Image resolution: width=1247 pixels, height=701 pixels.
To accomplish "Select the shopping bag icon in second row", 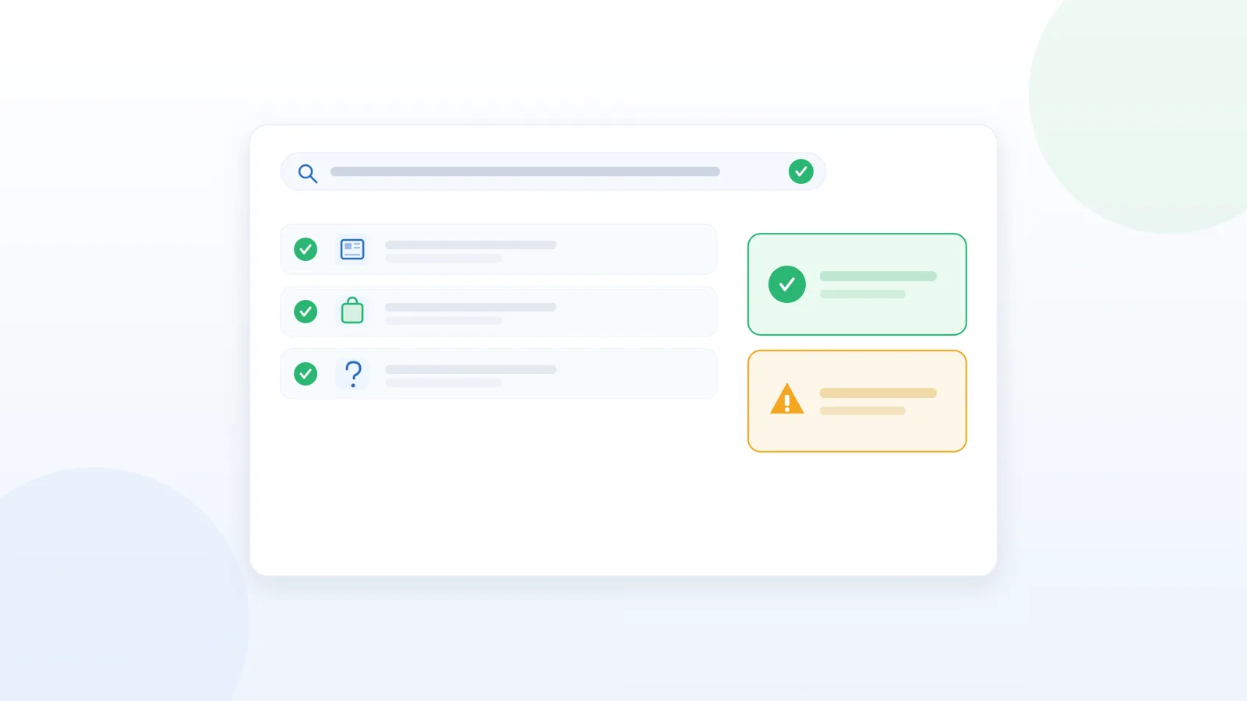I will (x=352, y=310).
